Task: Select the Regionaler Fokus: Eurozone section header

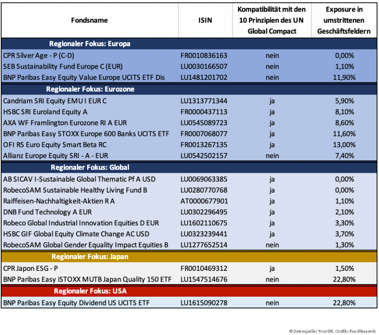Action: tap(90, 89)
